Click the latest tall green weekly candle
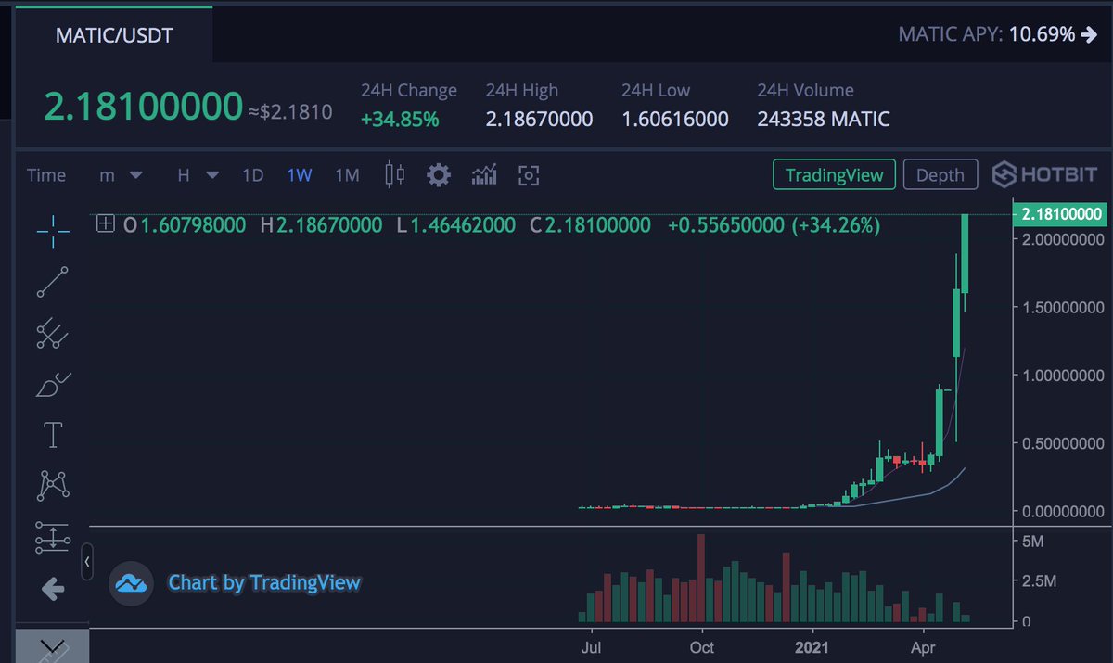The image size is (1113, 663). [966, 254]
